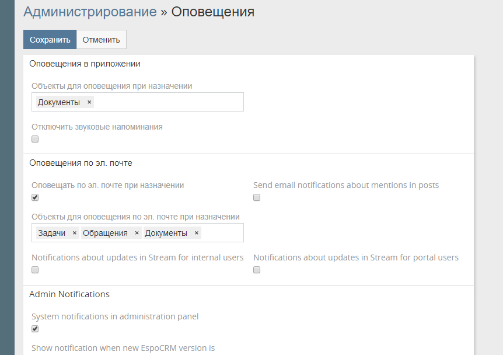
Task: Disable System notifications in administration panel
Action: point(35,329)
